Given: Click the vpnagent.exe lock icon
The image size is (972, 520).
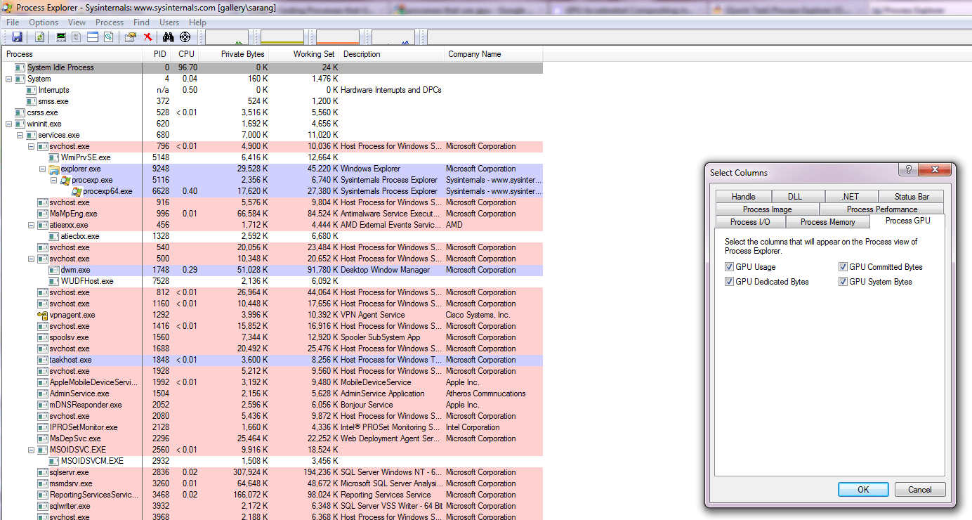Looking at the screenshot, I should 43,315.
